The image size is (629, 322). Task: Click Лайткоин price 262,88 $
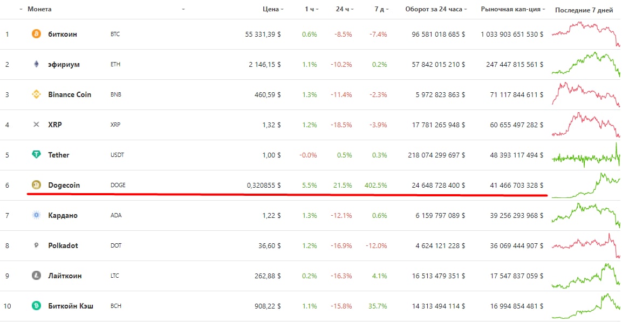tap(268, 276)
